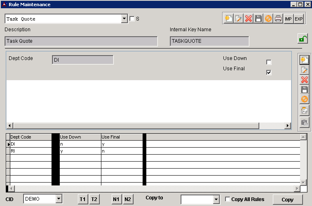Screen dimensions: 312x206
Task: Click the paste clipboard icon in side toolbar
Action: click(305, 122)
